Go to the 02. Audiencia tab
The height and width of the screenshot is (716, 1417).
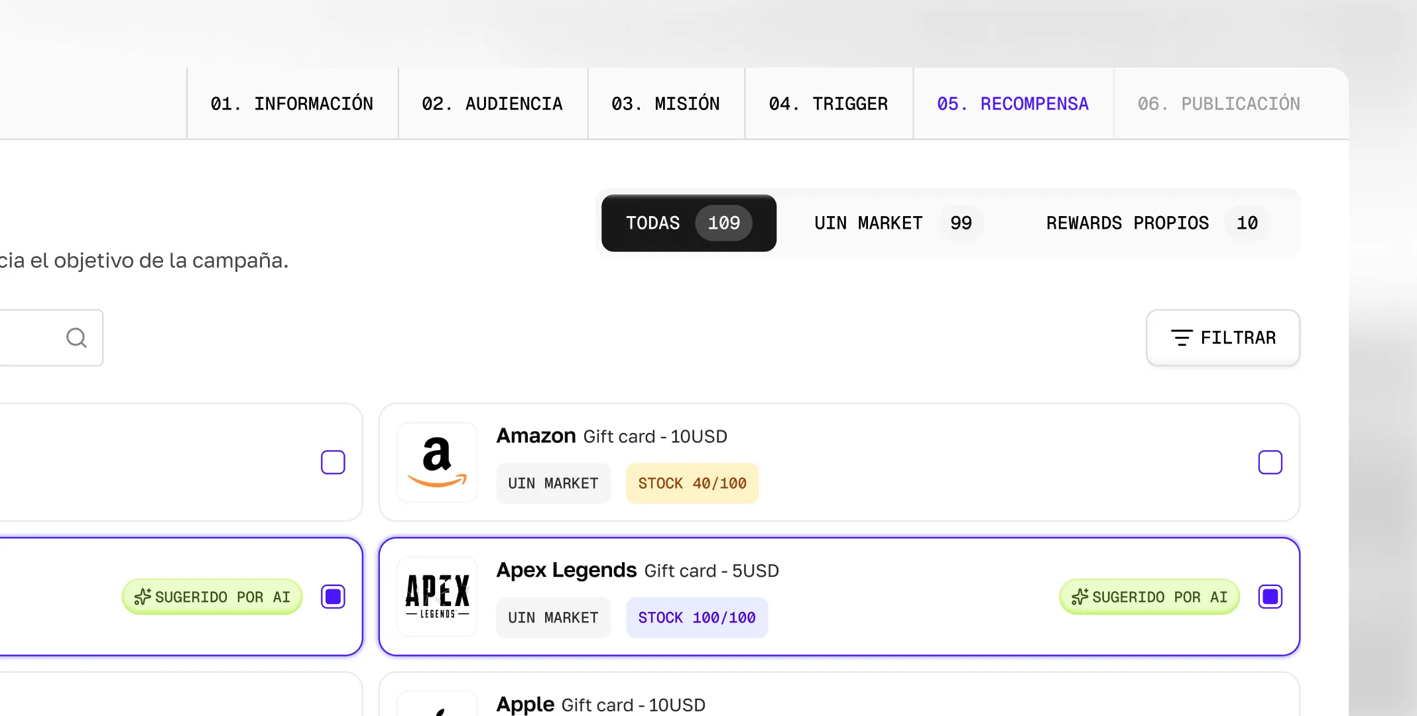click(x=492, y=103)
